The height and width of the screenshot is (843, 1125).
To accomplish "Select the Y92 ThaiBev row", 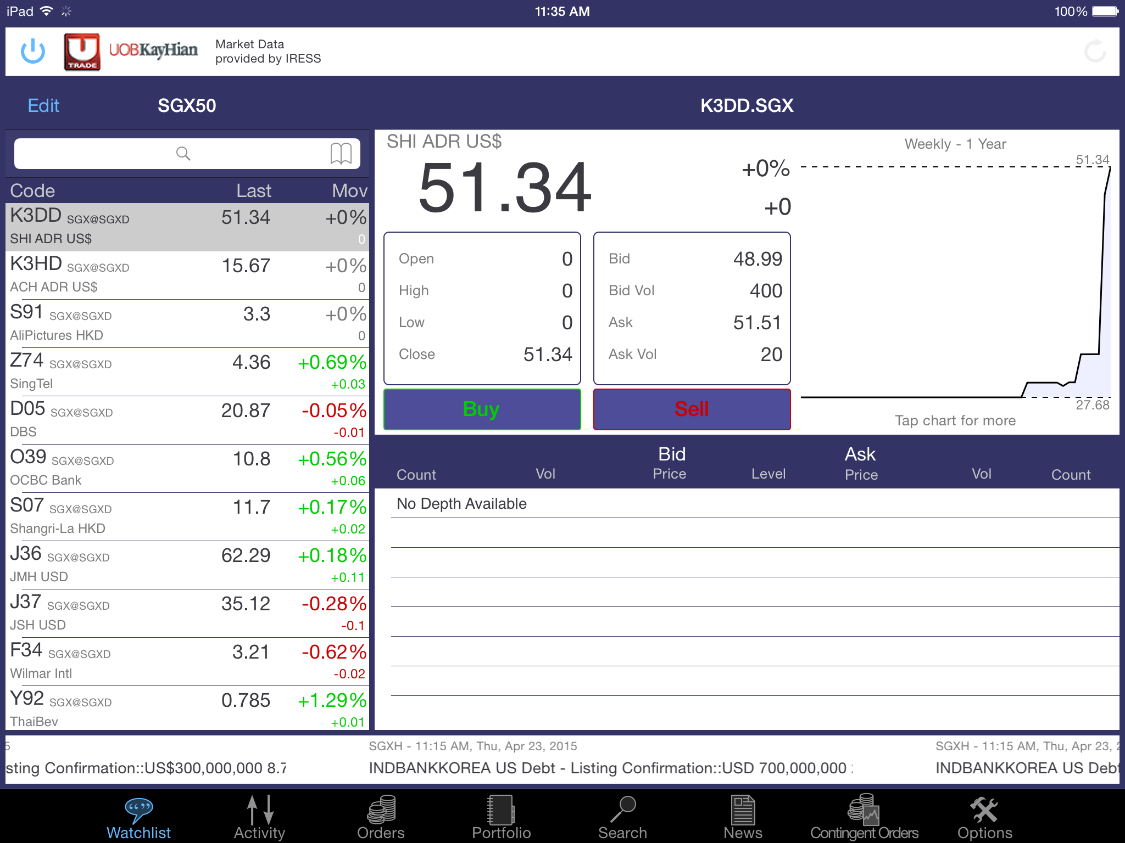I will pos(187,709).
